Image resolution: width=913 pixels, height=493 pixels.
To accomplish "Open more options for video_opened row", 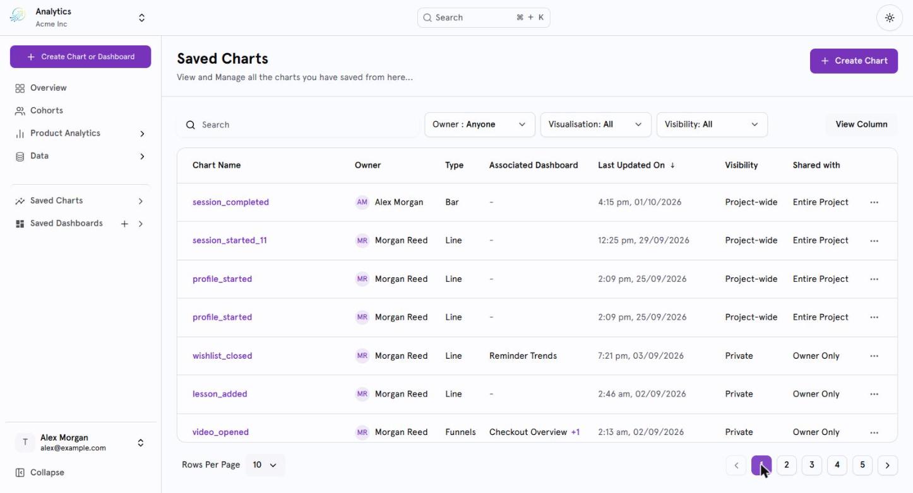I will 874,433.
